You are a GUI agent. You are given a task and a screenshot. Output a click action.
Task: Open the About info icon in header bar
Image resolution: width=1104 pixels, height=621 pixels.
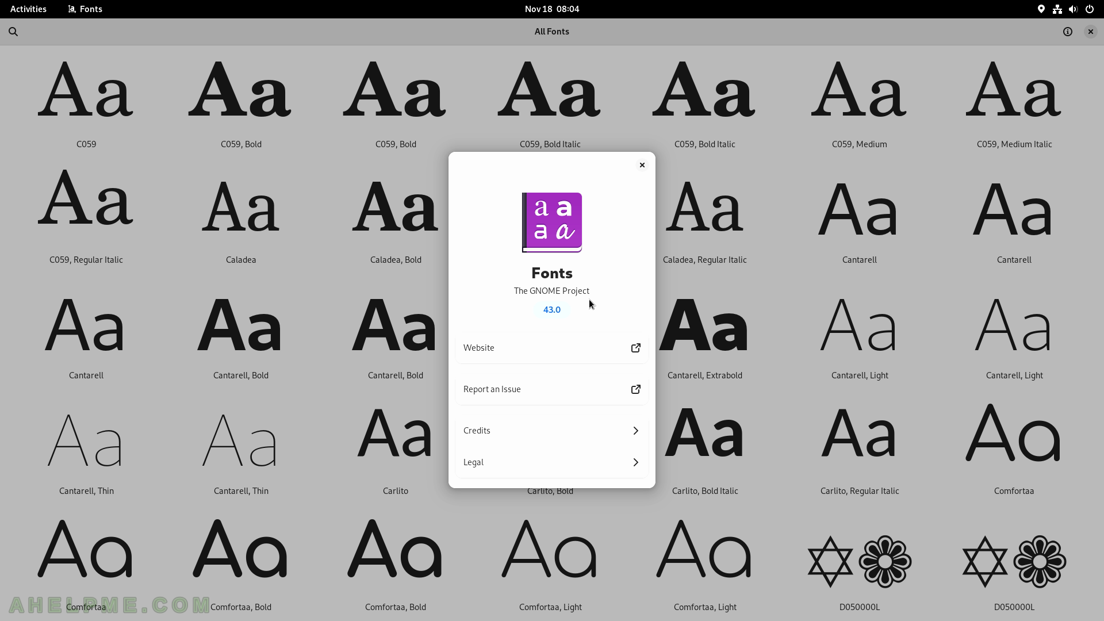(1068, 32)
